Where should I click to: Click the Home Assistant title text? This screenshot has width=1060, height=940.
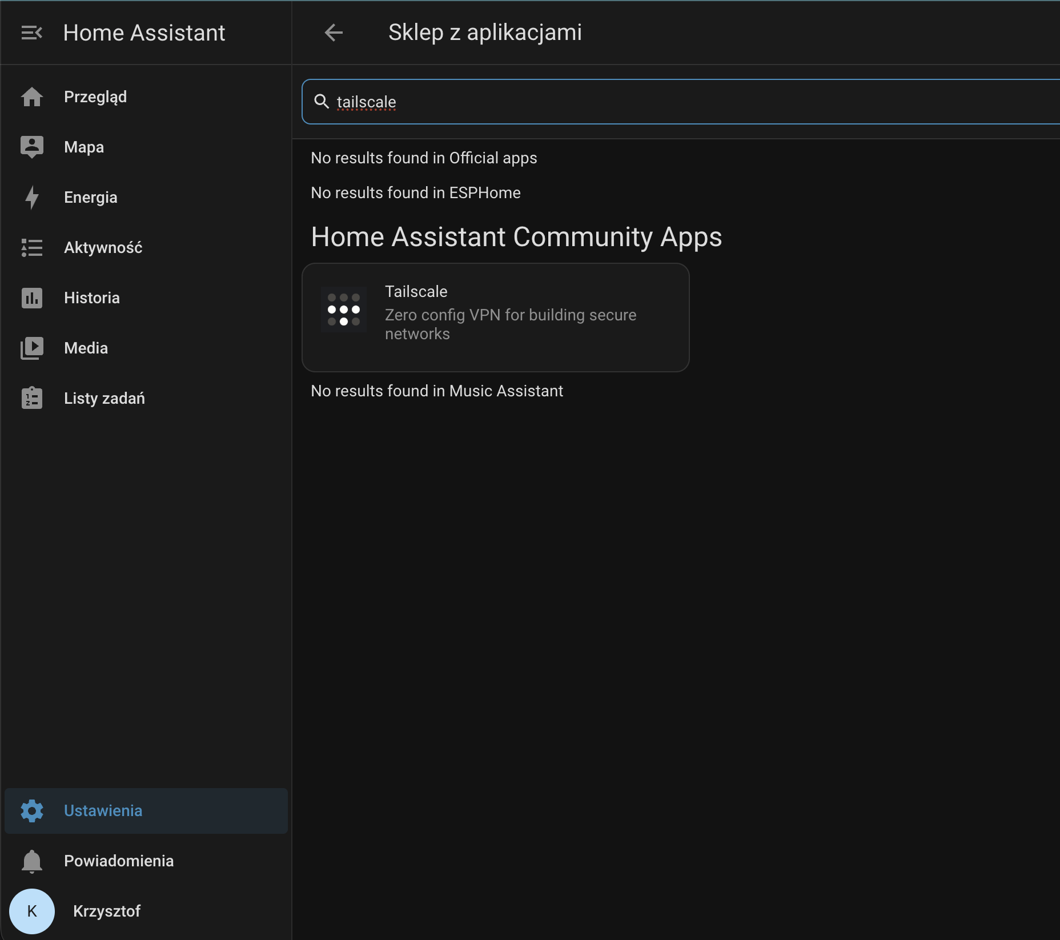[x=144, y=33]
